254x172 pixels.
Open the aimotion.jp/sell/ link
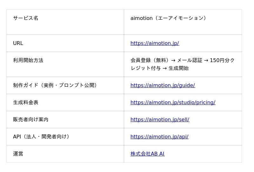click(160, 119)
